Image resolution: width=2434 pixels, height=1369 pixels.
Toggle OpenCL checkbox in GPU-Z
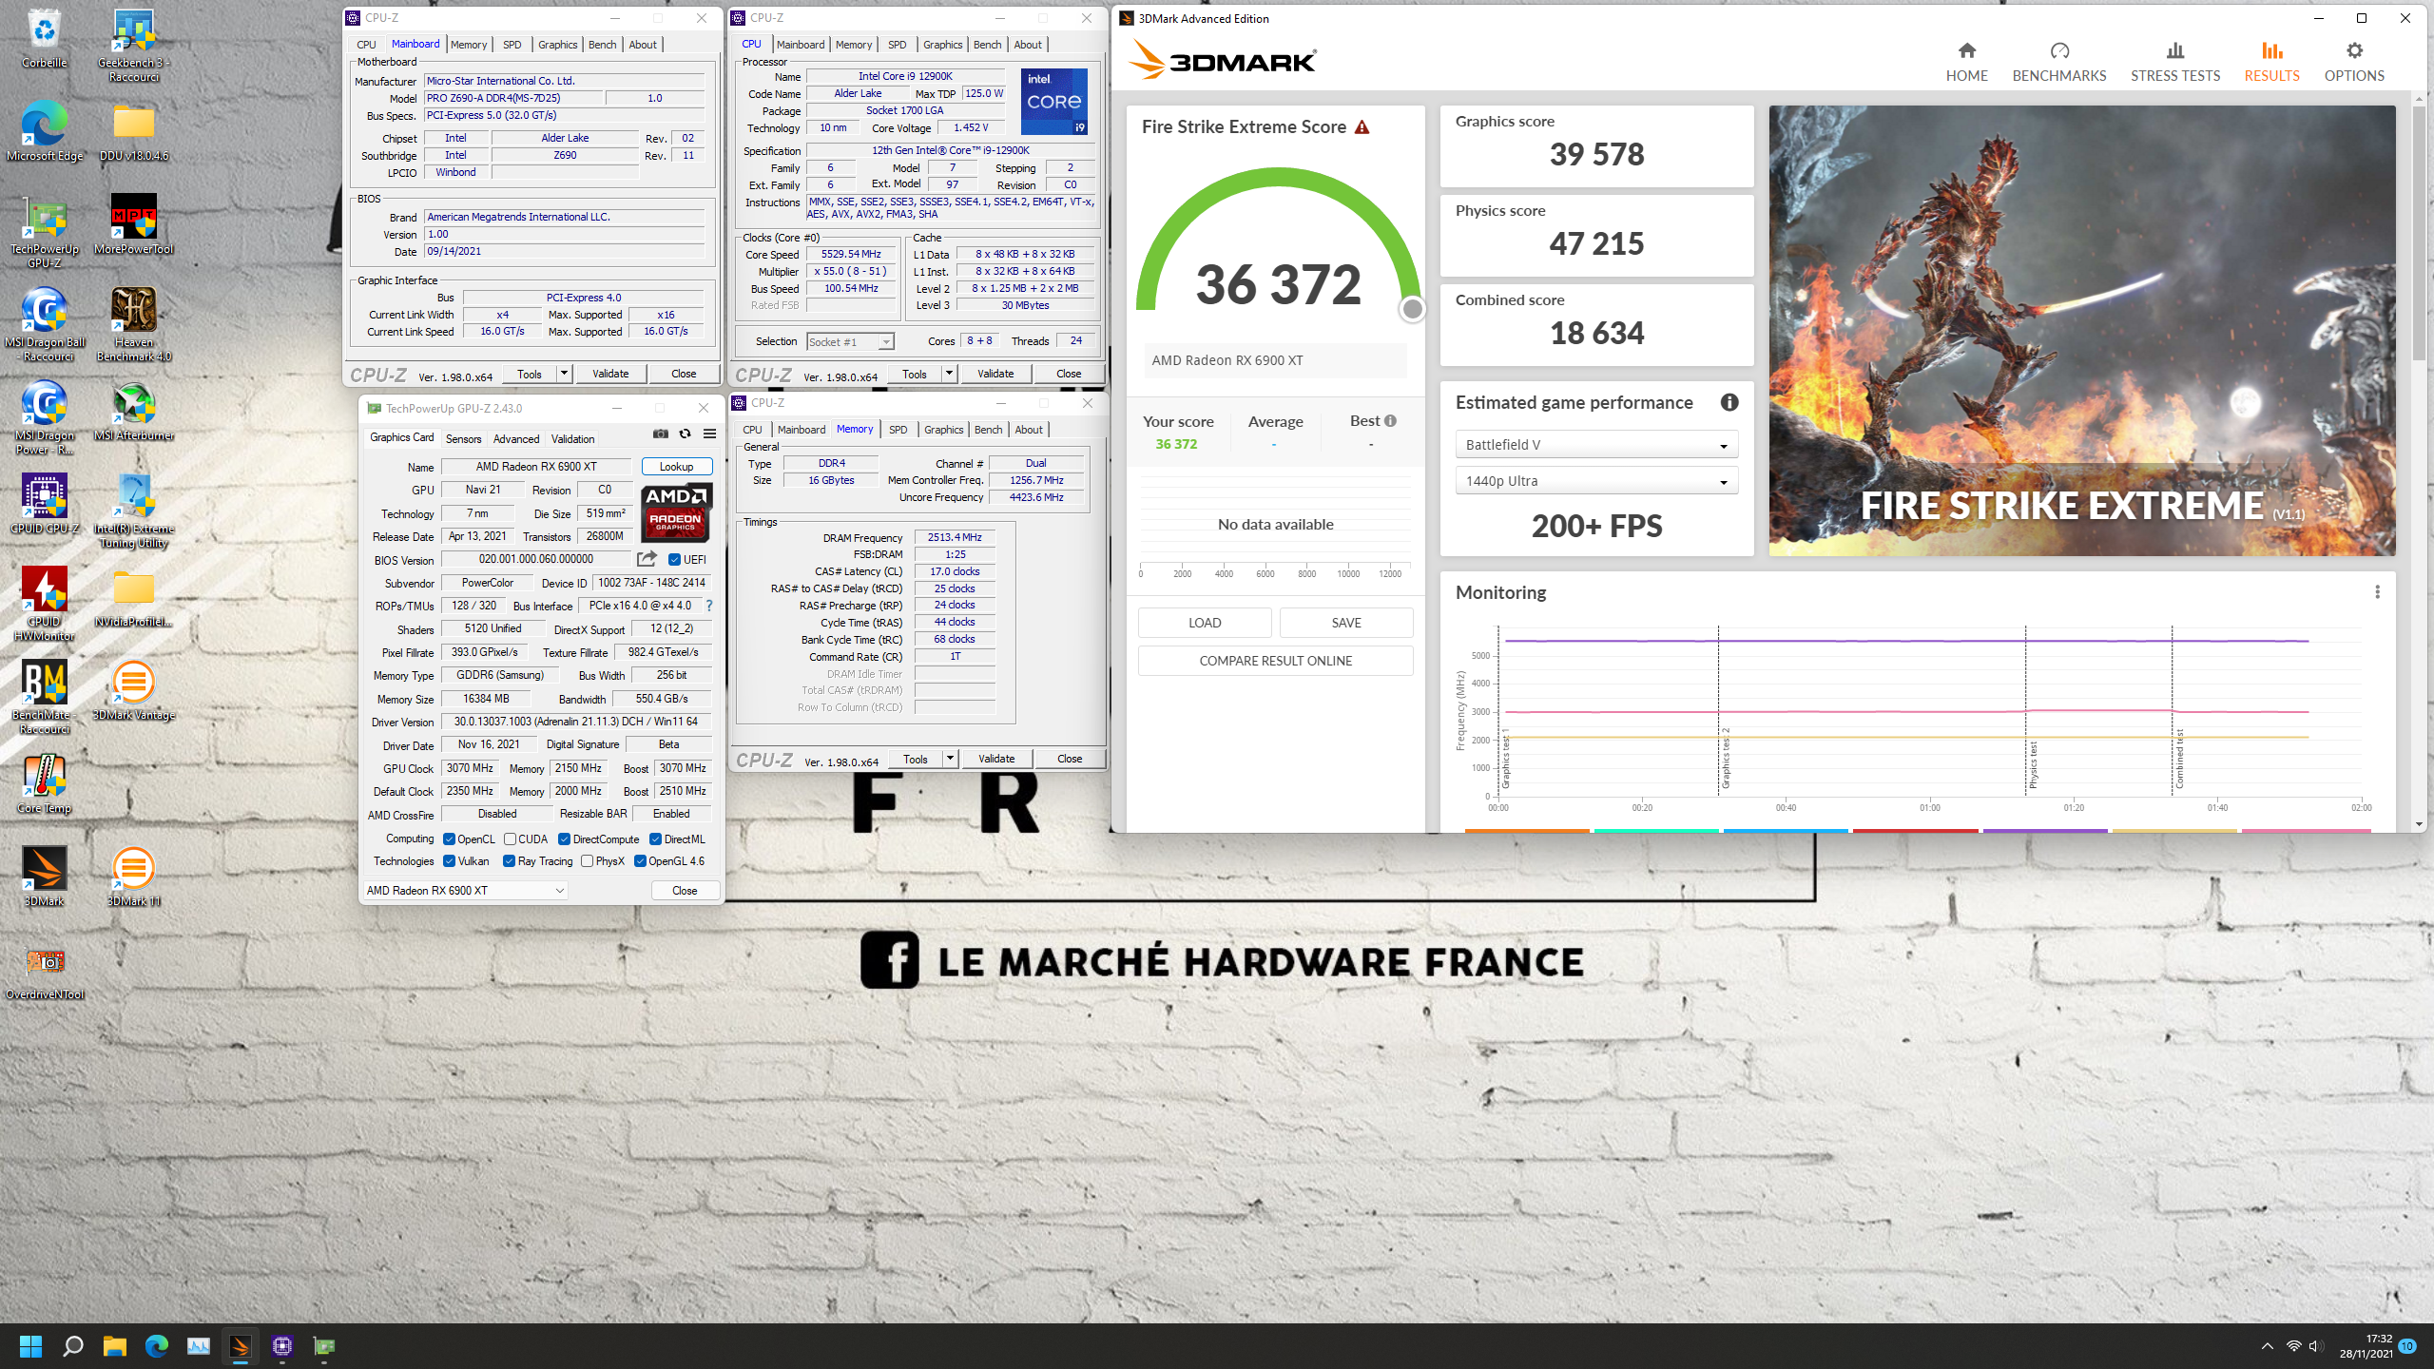(x=449, y=839)
